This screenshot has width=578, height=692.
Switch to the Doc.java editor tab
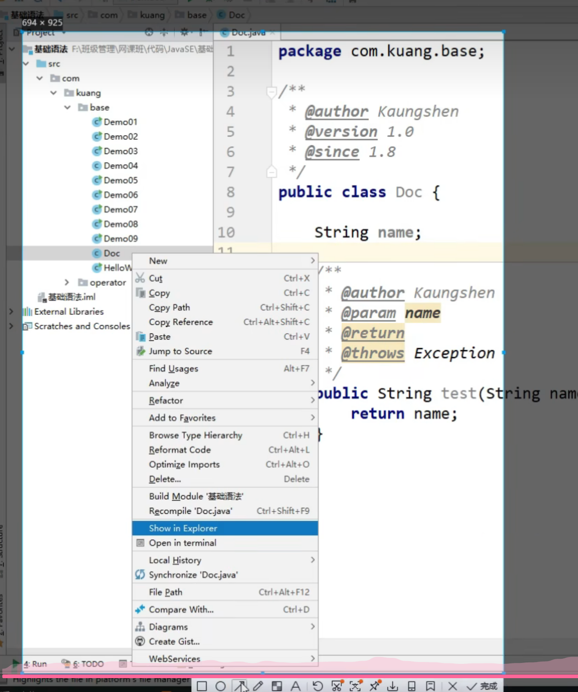(248, 32)
